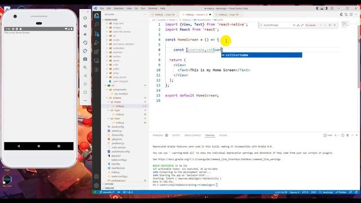Click the emulator power button
This screenshot has width=361, height=203.
85,17
